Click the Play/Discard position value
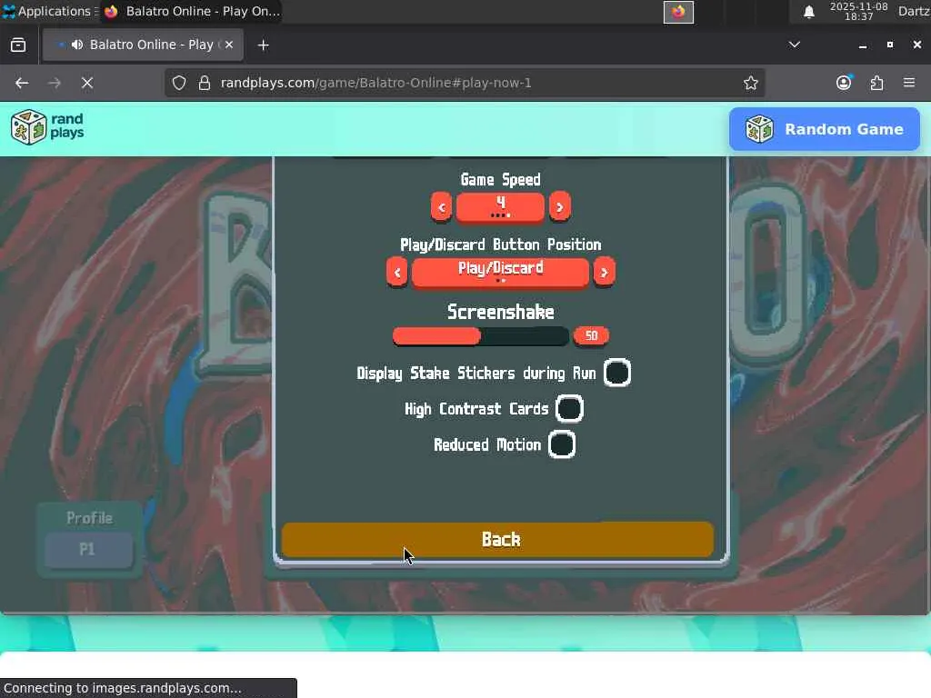The image size is (931, 698). (501, 273)
